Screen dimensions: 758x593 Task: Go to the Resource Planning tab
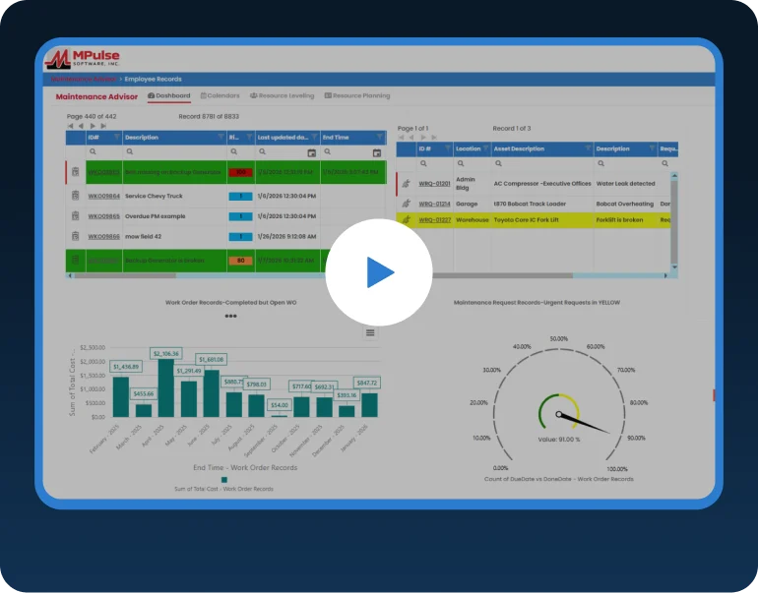[x=356, y=96]
